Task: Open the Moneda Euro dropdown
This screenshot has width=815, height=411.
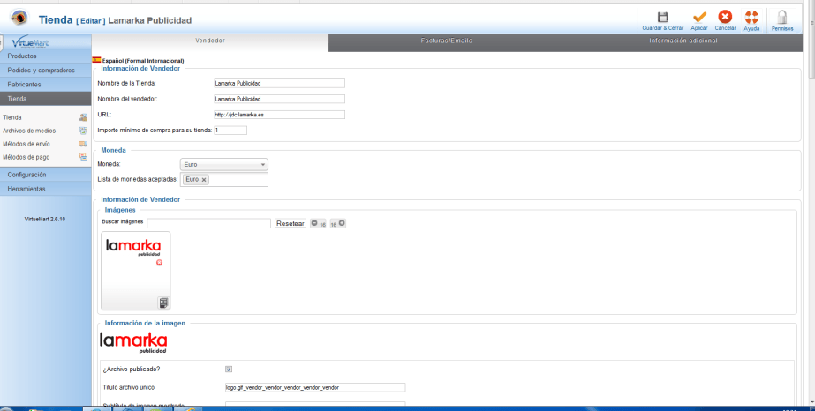Action: (224, 165)
